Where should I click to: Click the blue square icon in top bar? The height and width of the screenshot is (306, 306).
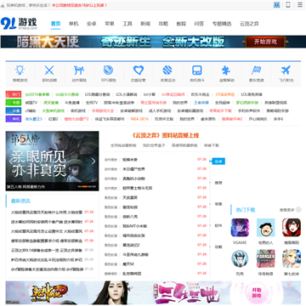point(276,5)
